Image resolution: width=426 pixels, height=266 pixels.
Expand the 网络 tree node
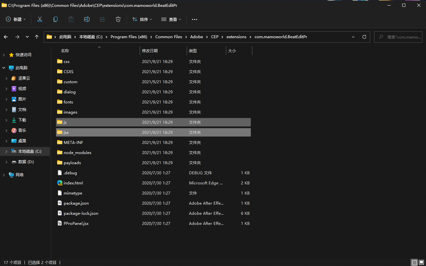pyautogui.click(x=4, y=175)
